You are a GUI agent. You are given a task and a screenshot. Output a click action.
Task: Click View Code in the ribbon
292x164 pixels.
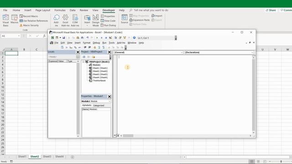tap(108, 20)
